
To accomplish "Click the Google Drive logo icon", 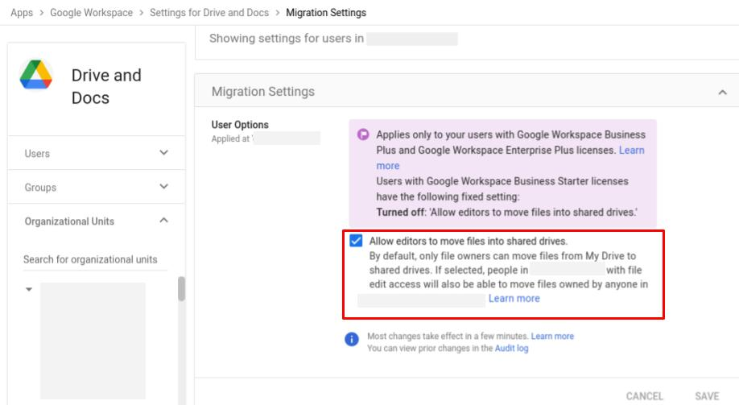I will 35,75.
